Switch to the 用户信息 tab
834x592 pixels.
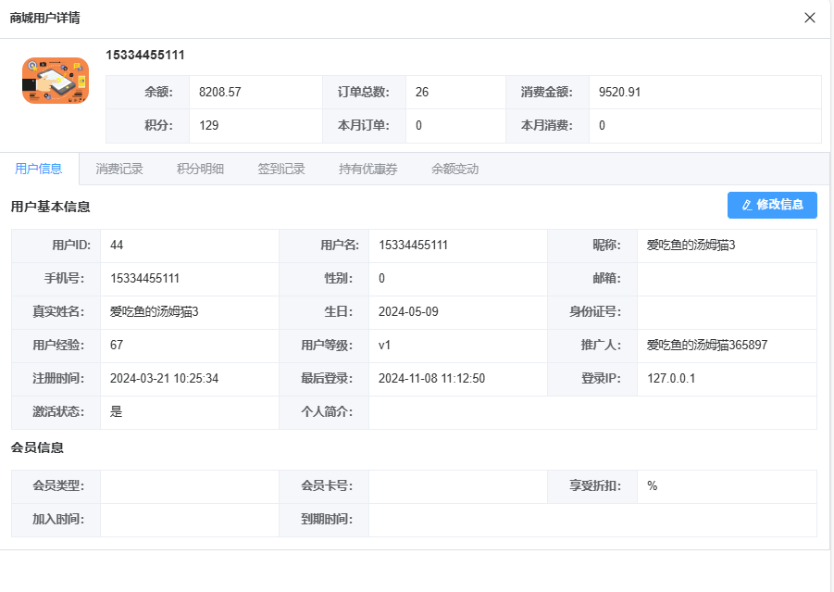(x=39, y=169)
